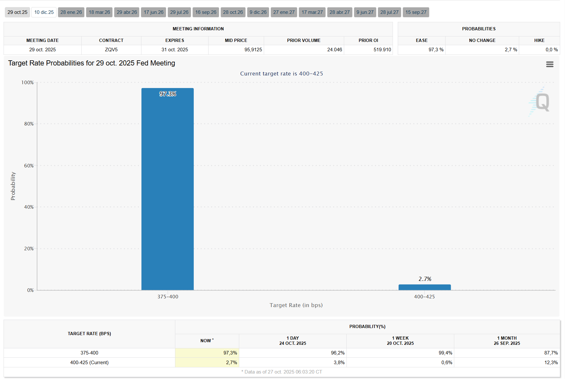Open the 9 jun.27 meeting tab
Viewport: 565px width, 379px height.
[365, 12]
